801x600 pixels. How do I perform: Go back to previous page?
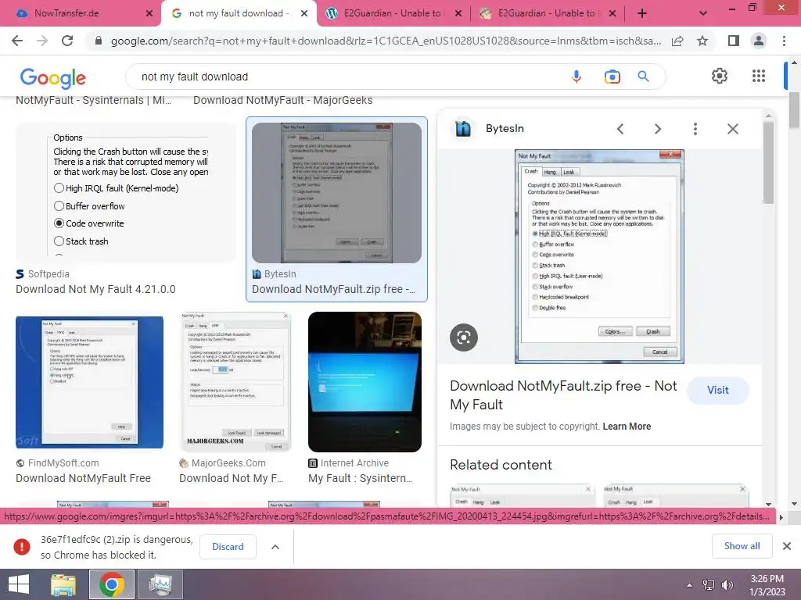17,41
